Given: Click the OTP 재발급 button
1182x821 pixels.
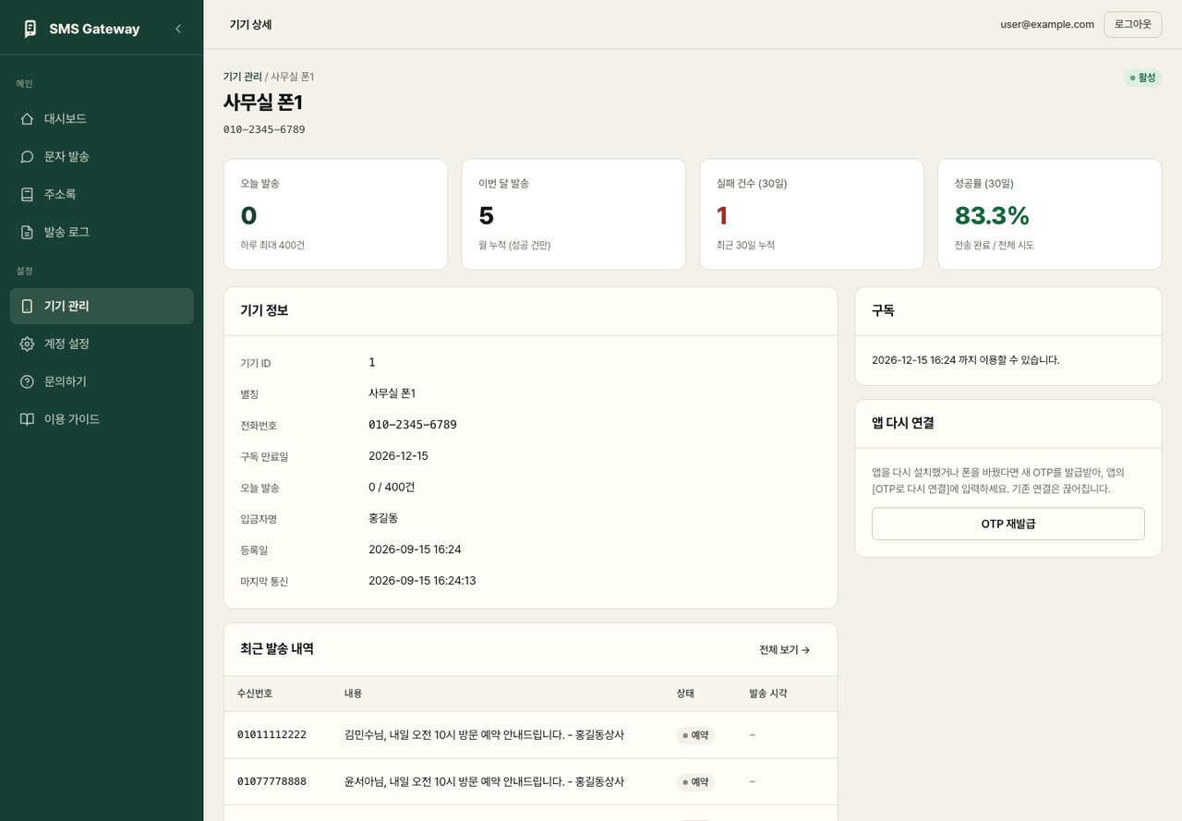Looking at the screenshot, I should 1008,524.
